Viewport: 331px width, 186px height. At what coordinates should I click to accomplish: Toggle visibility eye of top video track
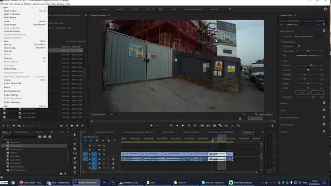click(104, 146)
